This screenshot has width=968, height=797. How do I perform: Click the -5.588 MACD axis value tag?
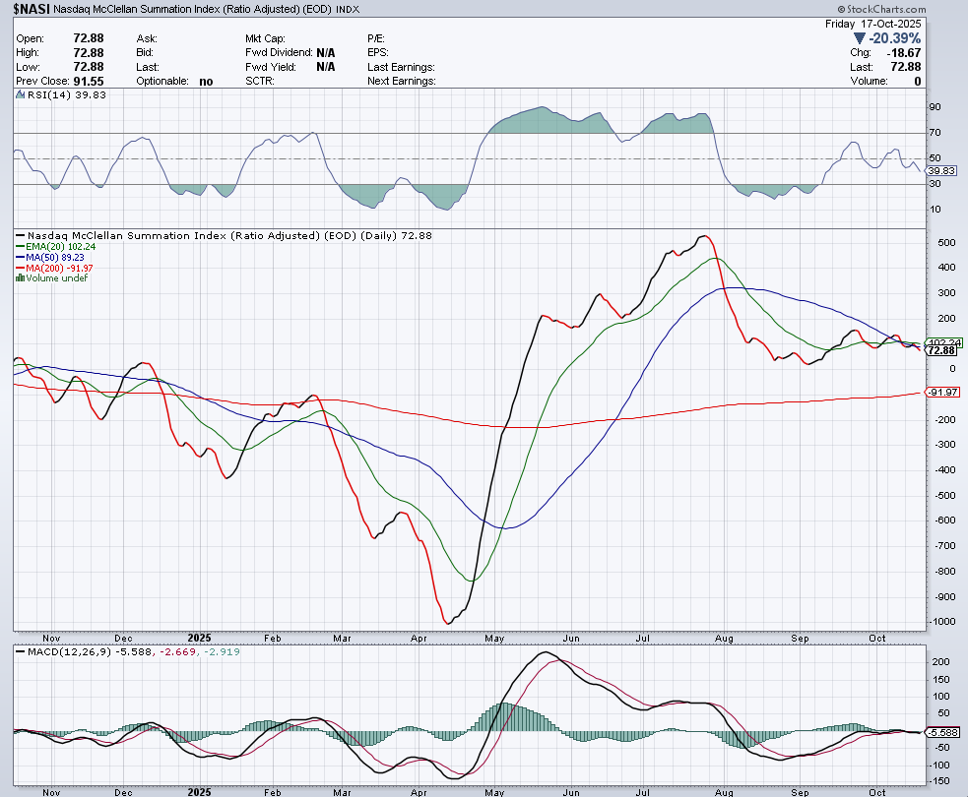pos(944,732)
